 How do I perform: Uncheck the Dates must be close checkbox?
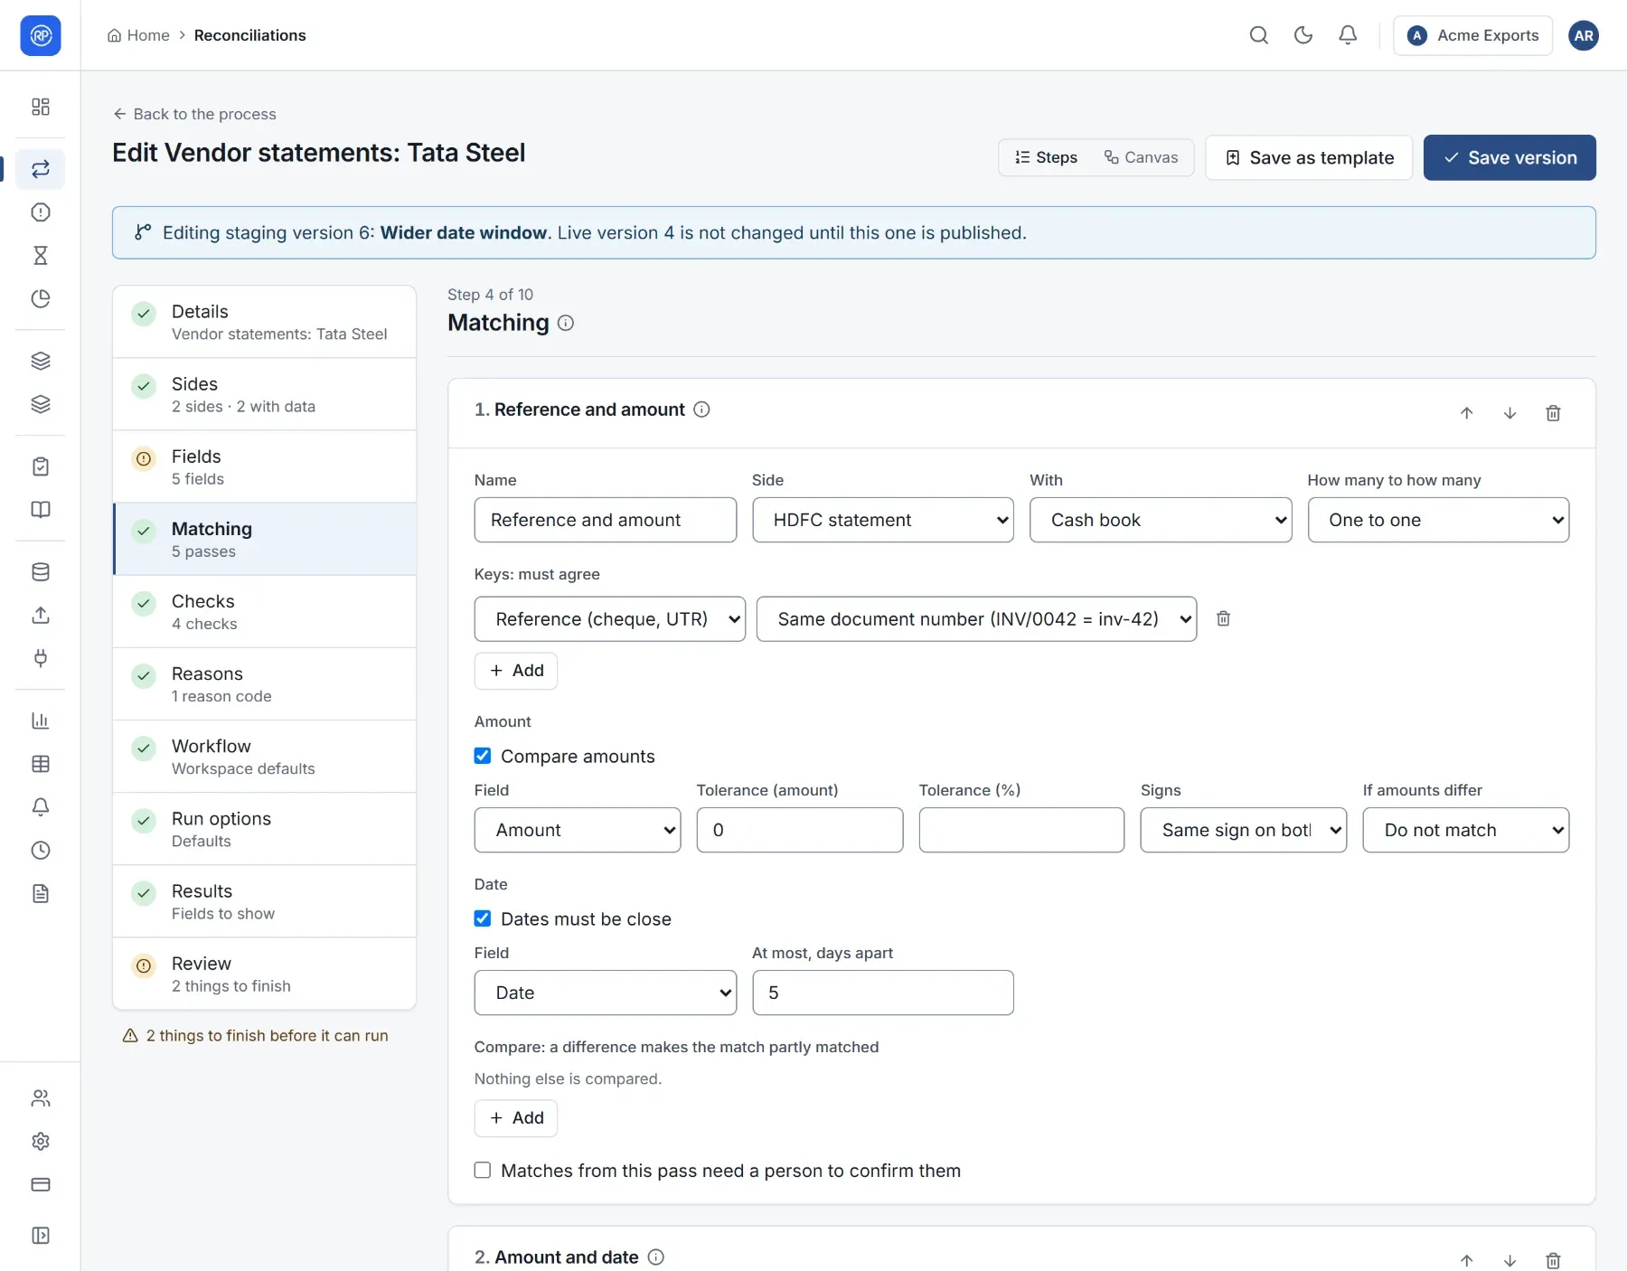coord(483,918)
